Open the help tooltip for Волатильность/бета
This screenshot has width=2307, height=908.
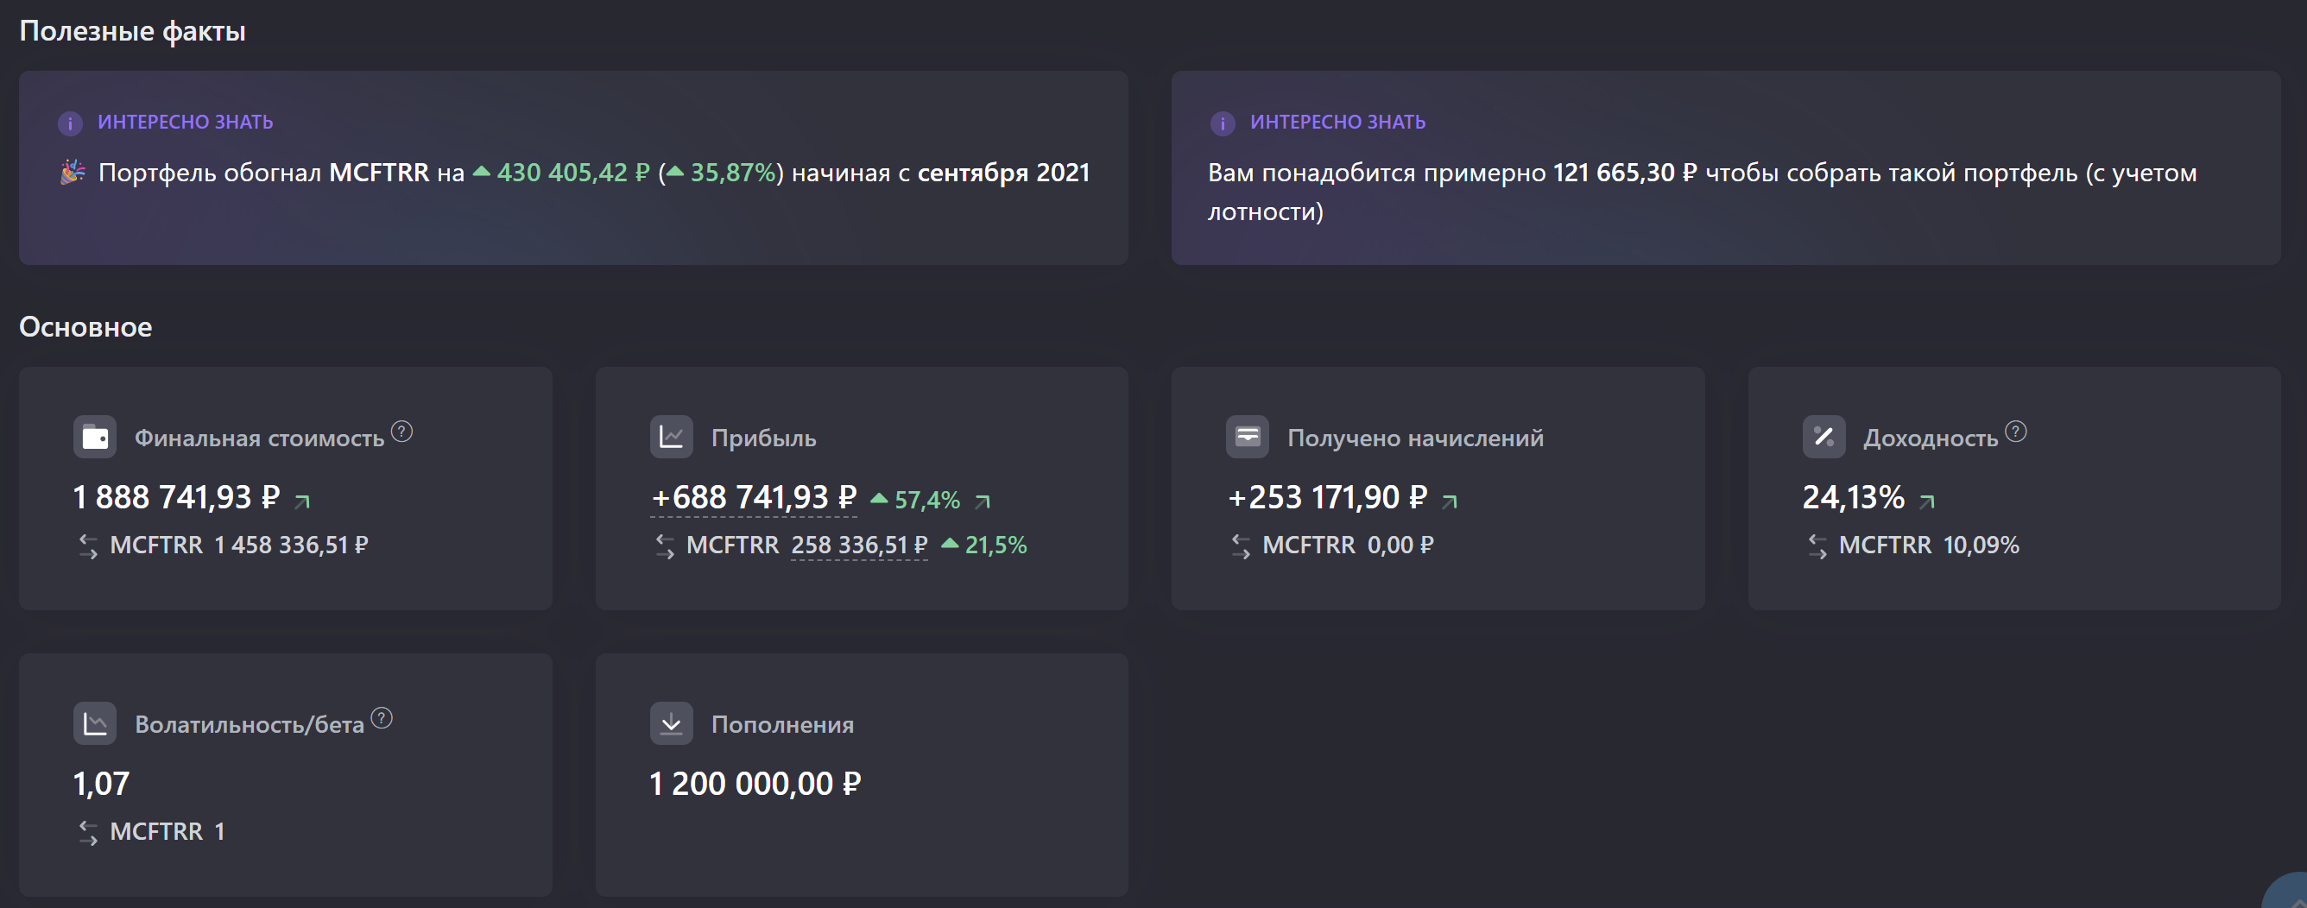point(382,718)
